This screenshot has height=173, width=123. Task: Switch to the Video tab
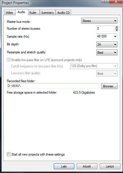coord(9,13)
